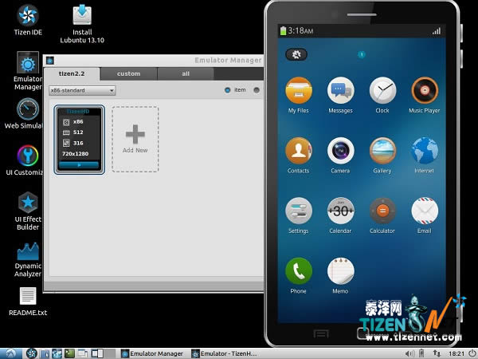Select Emulator Manager taskbar entry
Image resolution: width=478 pixels, height=359 pixels.
153,353
